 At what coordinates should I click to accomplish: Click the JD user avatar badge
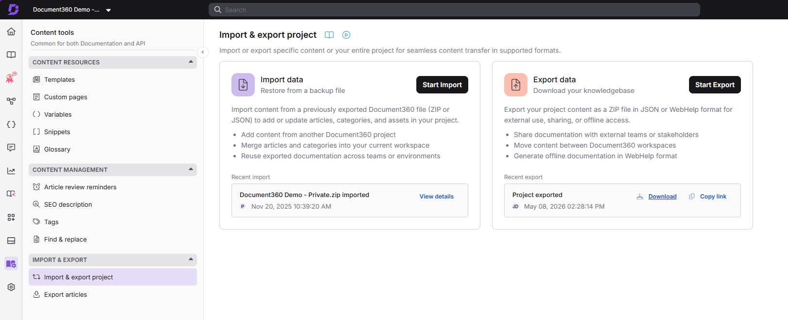pos(515,207)
